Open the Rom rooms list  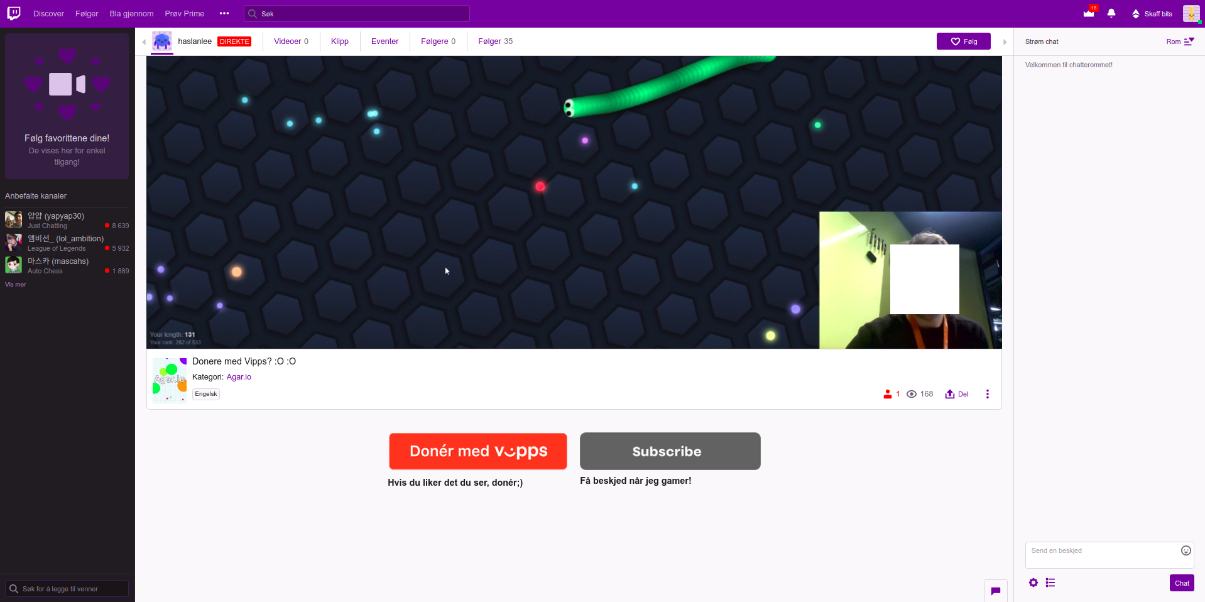1180,41
